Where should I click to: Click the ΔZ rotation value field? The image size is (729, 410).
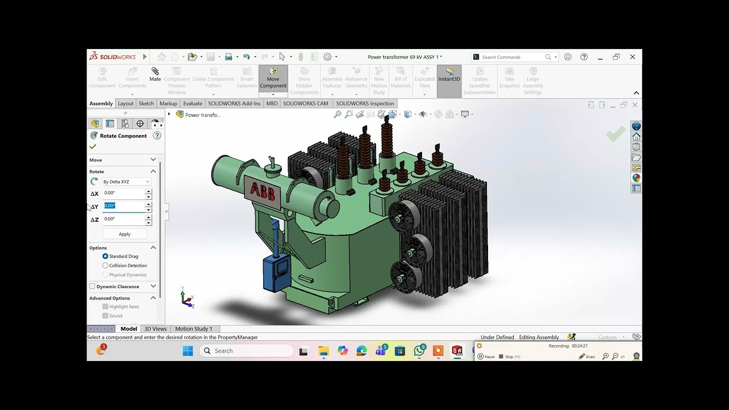pos(124,219)
